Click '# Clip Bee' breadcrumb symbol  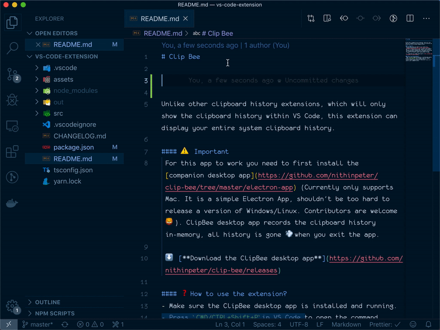tap(217, 34)
